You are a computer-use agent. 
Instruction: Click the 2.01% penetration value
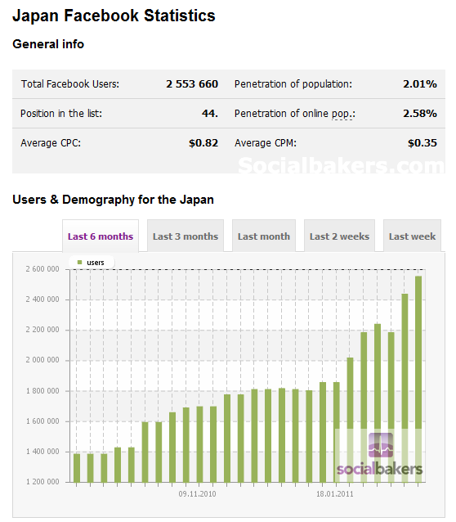point(420,84)
